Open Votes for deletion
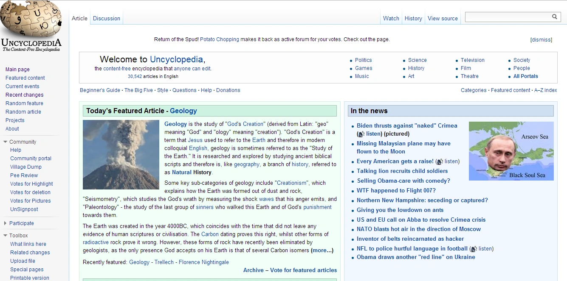567x281 pixels. coord(30,192)
